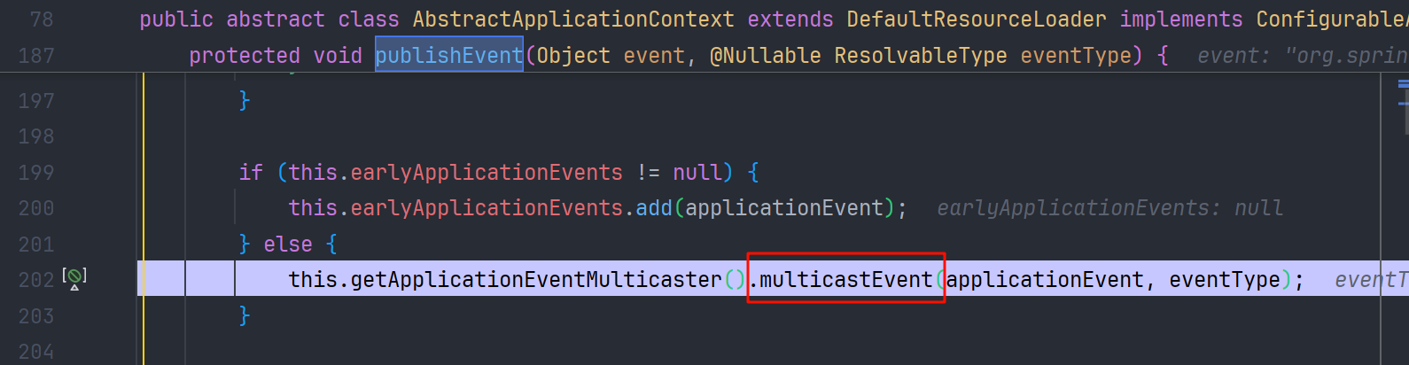Click multicastEvent in the red box
Viewport: 1409px width, 365px height.
[x=846, y=280]
